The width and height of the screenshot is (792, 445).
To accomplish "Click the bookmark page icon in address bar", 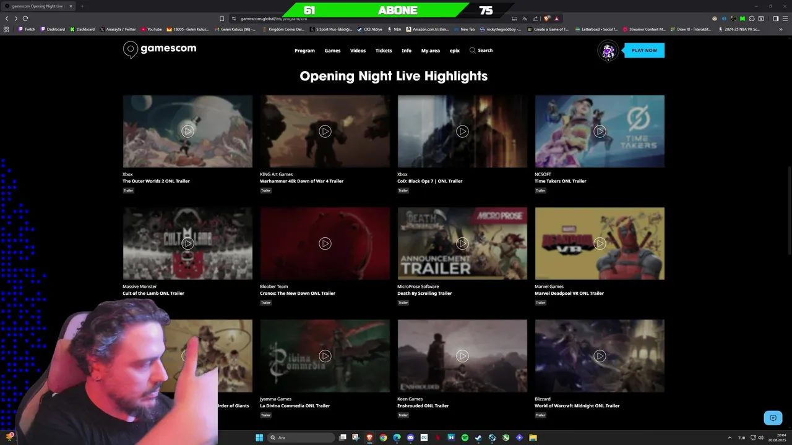I will click(222, 19).
